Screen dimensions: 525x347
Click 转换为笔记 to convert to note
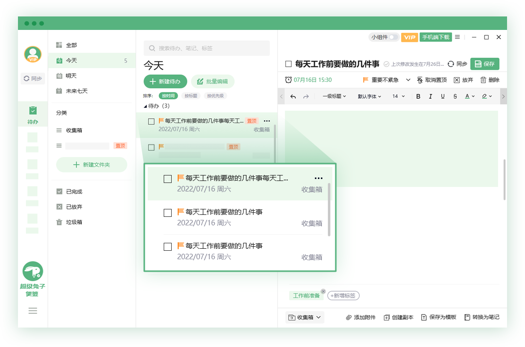482,317
